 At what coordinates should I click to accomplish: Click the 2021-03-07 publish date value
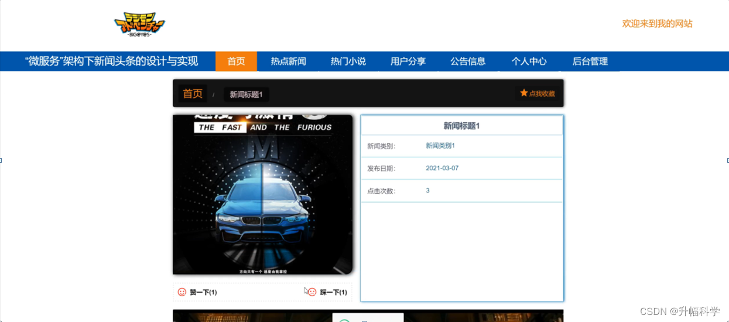click(x=442, y=168)
